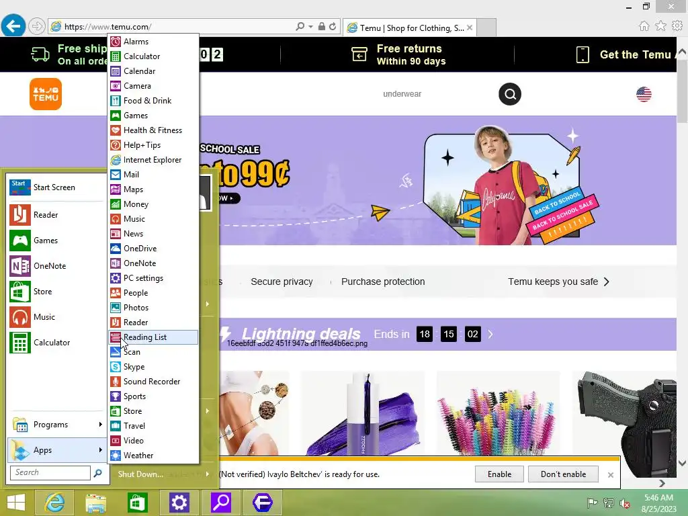This screenshot has height=516, width=688.
Task: Open the Mail app
Action: 153,175
